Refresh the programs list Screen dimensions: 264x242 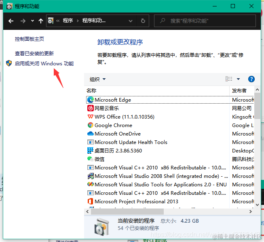(143, 21)
